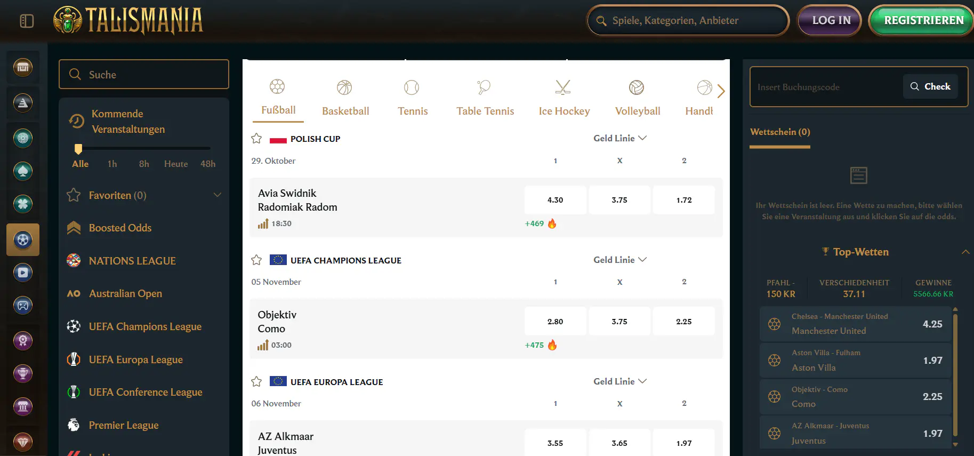
Task: Click the Insert Buchungscode field
Action: point(826,87)
